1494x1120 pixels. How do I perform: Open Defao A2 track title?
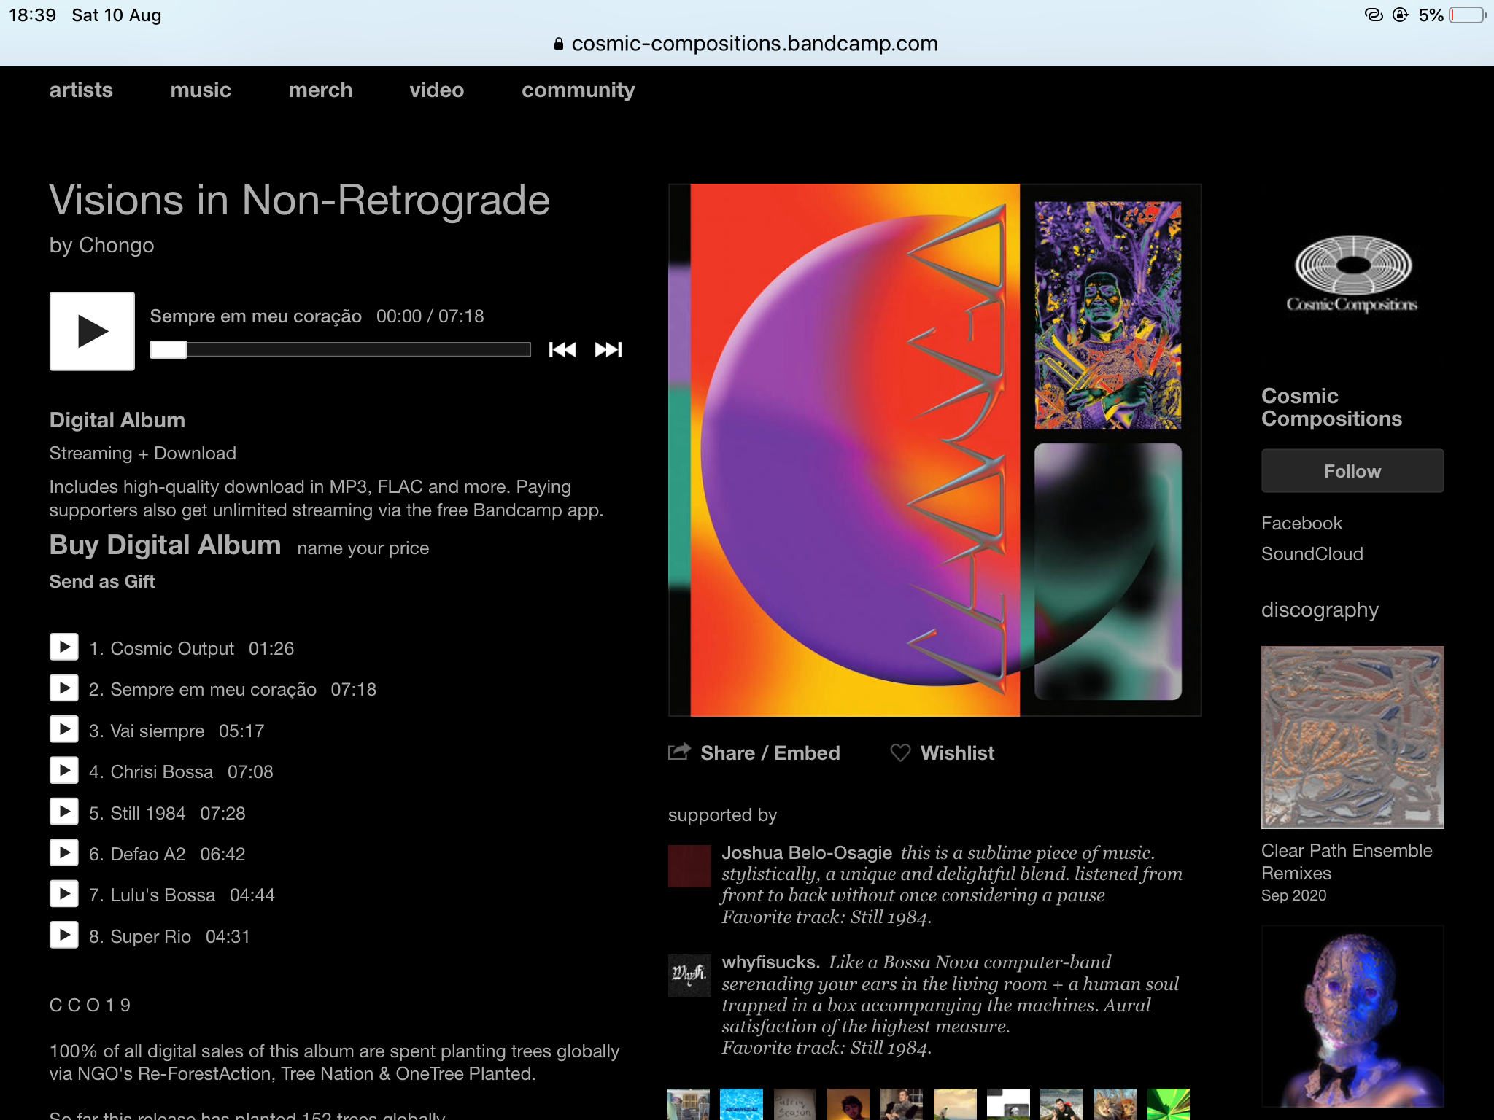(x=148, y=854)
